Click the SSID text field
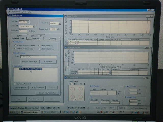This screenshot has width=163, height=122. pos(38,57)
